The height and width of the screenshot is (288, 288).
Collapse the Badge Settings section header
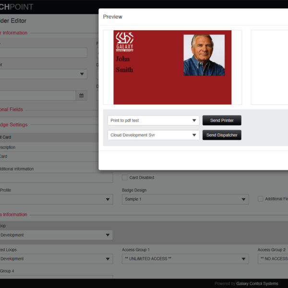pyautogui.click(x=14, y=125)
